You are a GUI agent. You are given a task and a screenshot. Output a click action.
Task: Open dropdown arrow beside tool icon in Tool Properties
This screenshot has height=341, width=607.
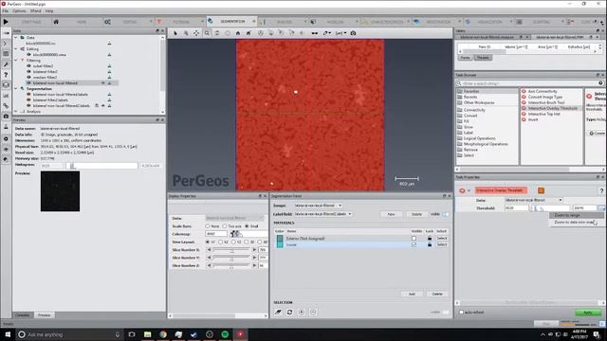[x=469, y=190]
